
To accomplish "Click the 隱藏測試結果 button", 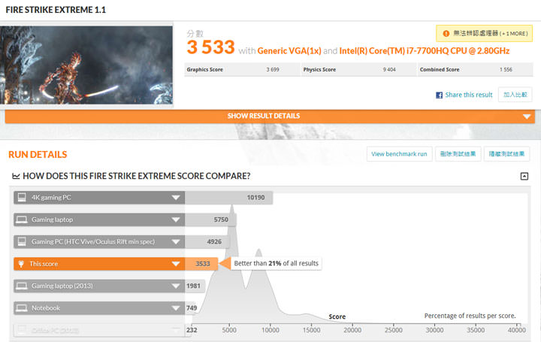I will (x=506, y=154).
